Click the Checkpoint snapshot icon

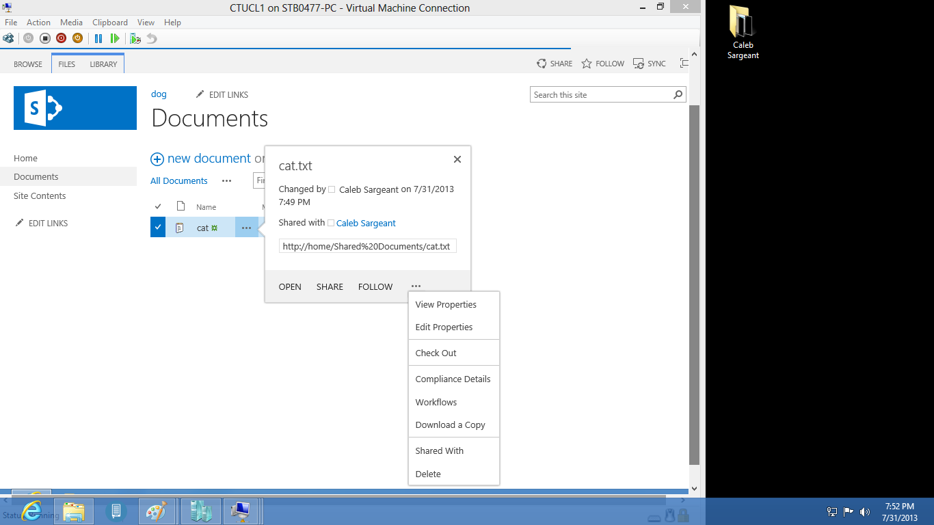tap(135, 38)
